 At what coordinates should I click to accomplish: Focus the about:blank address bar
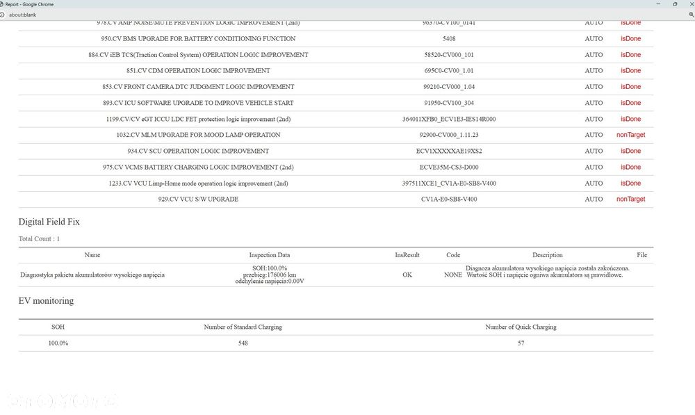(x=345, y=15)
